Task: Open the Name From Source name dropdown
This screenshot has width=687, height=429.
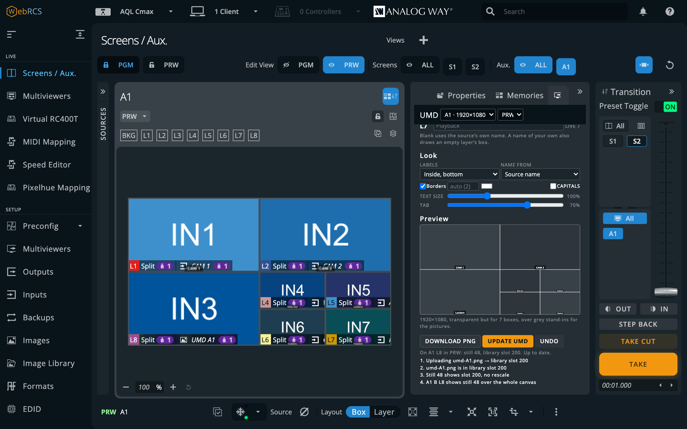Action: (540, 174)
